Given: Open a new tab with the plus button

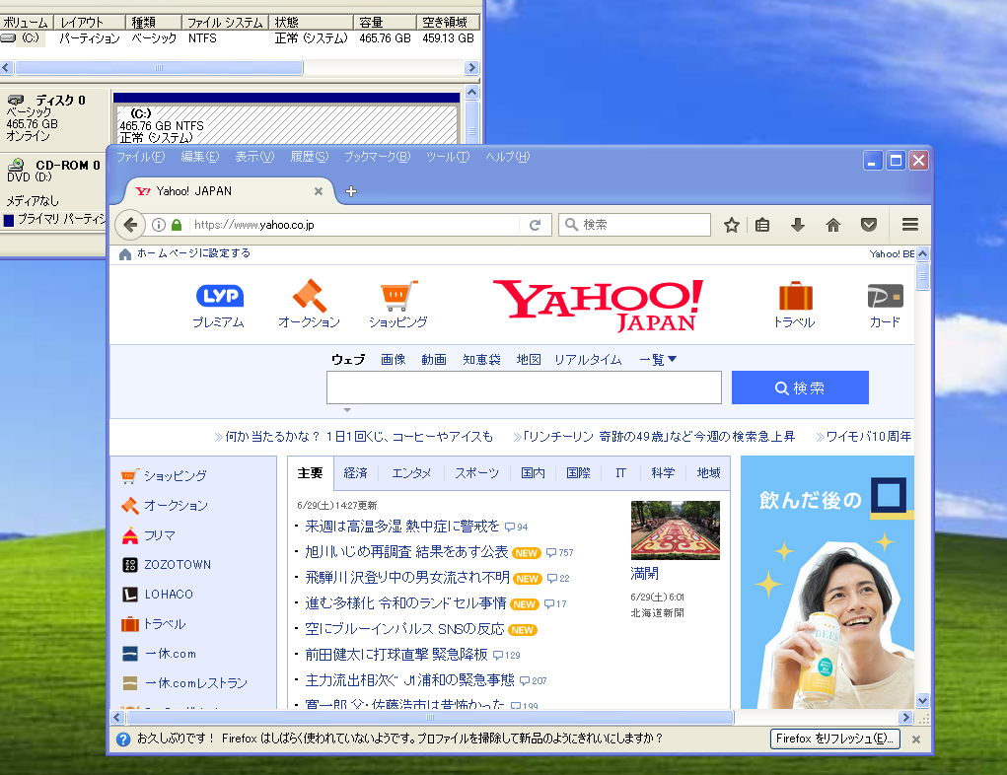Looking at the screenshot, I should click(351, 191).
